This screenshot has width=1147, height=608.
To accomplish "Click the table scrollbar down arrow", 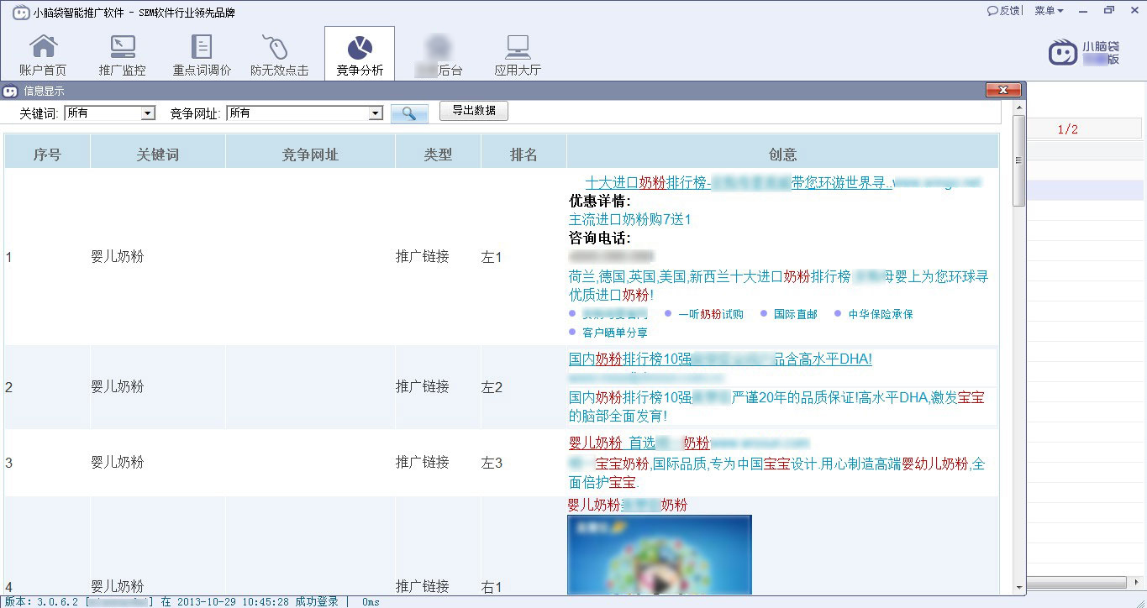I will click(x=1018, y=586).
